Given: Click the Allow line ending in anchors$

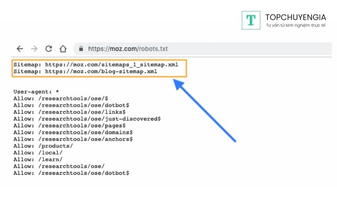Looking at the screenshot, I should click(x=73, y=139).
